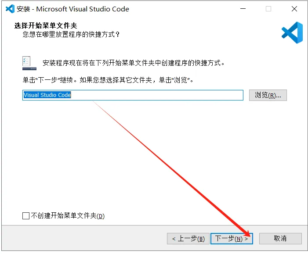The width and height of the screenshot is (308, 254).
Task: Click the instruction line starting "单击"下一步"继续"
Action: [108, 80]
